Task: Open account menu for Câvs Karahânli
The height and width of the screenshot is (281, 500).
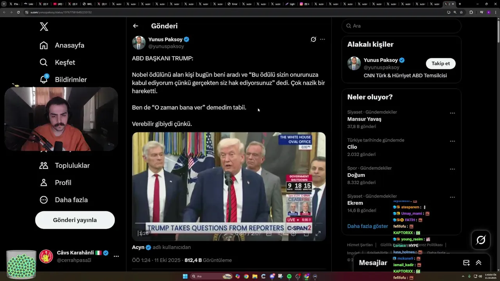Action: (116, 256)
